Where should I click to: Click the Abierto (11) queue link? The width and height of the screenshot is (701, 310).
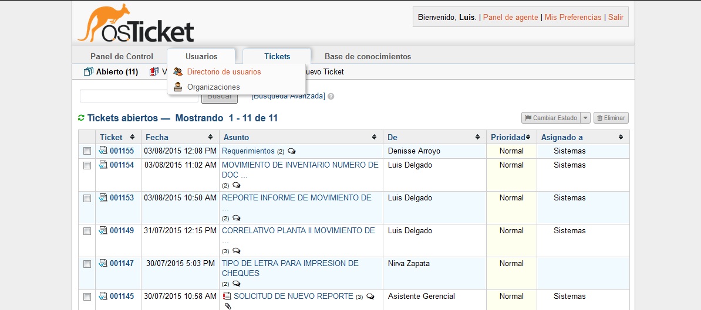pos(117,71)
